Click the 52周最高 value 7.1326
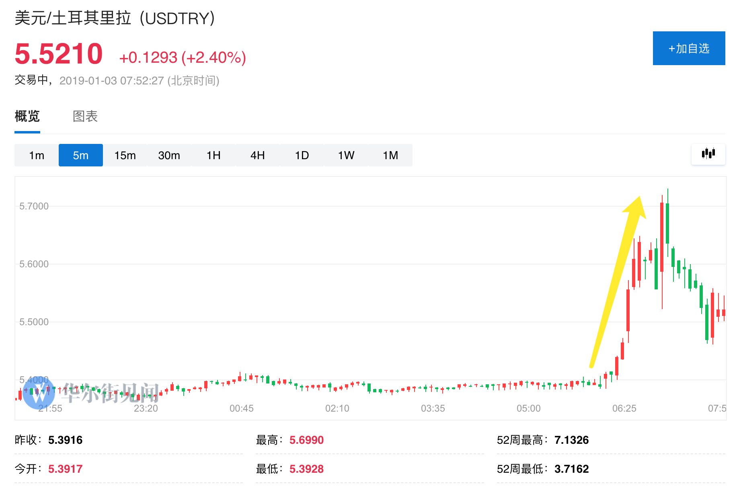Image resolution: width=739 pixels, height=488 pixels. (571, 440)
